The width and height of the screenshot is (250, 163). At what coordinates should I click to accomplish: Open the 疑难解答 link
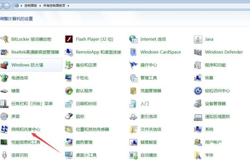click(x=149, y=142)
